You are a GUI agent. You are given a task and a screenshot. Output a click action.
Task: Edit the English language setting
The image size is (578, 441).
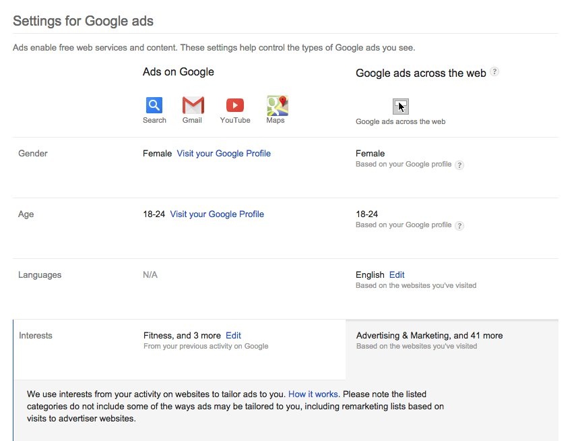coord(397,274)
